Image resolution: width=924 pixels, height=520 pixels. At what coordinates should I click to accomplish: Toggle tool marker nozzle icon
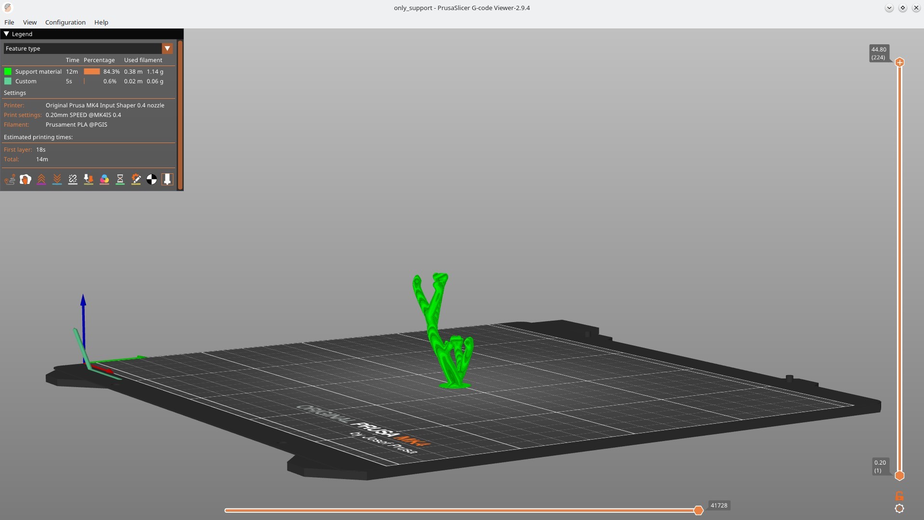click(x=167, y=180)
